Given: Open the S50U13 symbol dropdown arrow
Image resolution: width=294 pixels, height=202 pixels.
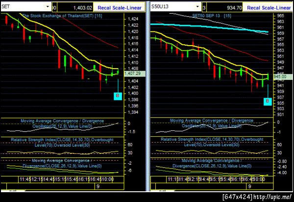Looking at the screenshot, I should [197, 7].
